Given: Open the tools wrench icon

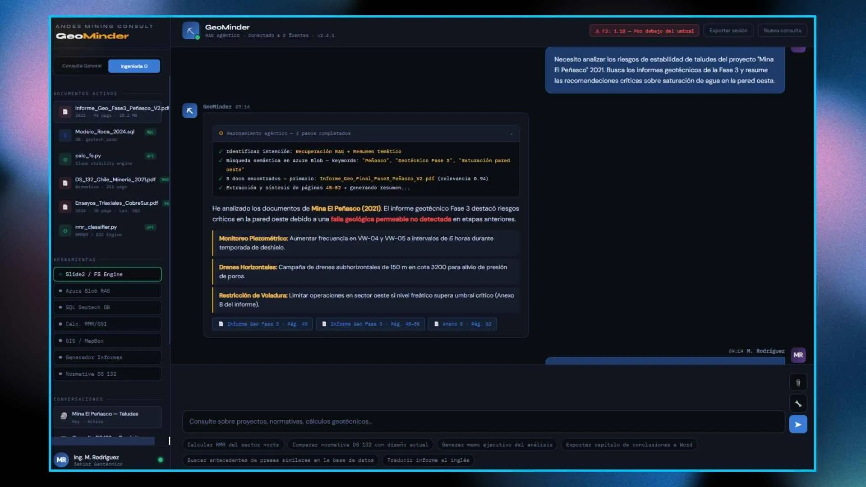Looking at the screenshot, I should coord(798,404).
